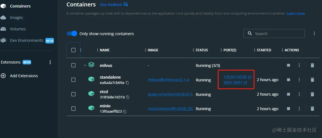Sort the table by PORT(S) column header

pyautogui.click(x=230, y=50)
